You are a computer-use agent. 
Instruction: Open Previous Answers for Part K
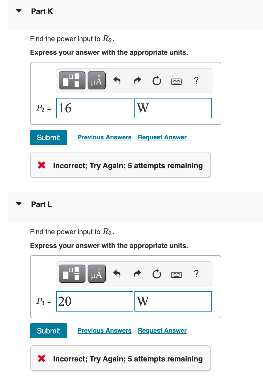[x=104, y=137]
